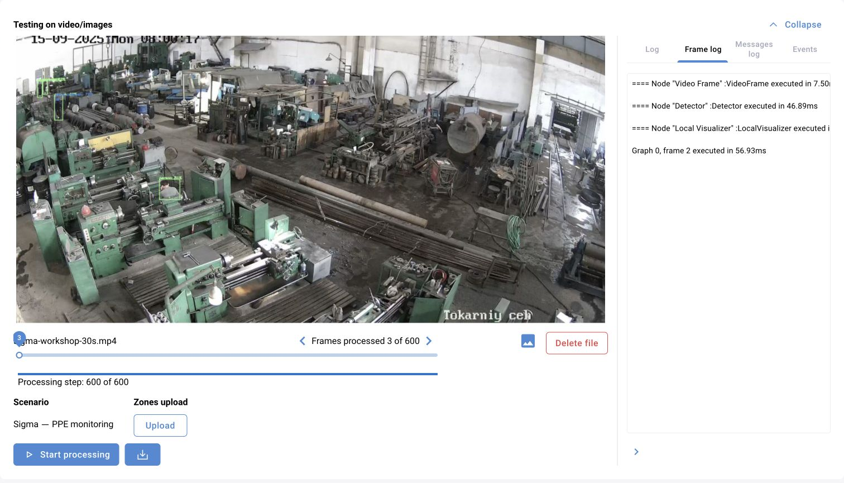Go to the previous processed frame
Image resolution: width=844 pixels, height=483 pixels.
pos(302,341)
